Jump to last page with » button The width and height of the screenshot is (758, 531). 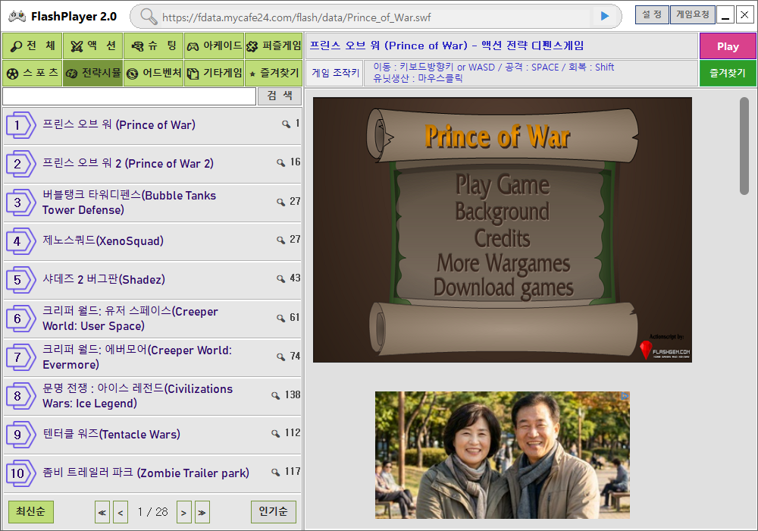pos(202,512)
